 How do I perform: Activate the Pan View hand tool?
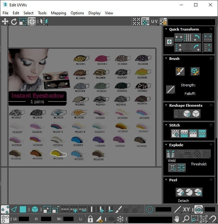click(x=177, y=219)
